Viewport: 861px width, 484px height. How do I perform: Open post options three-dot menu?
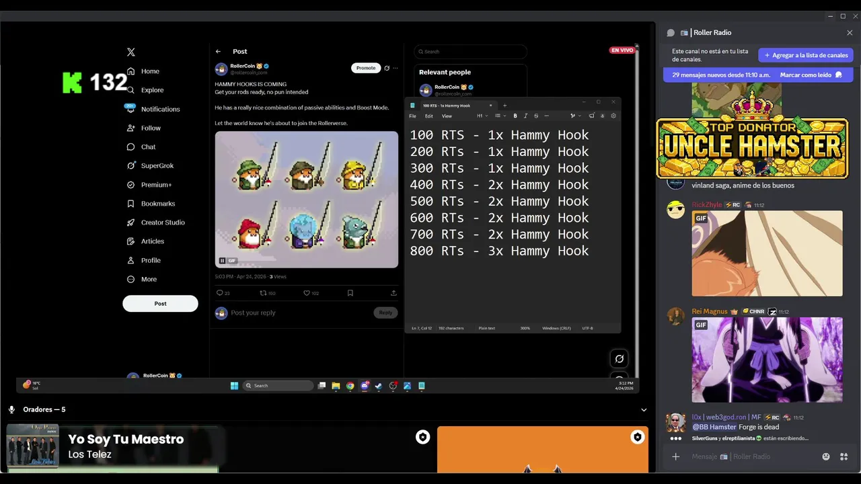click(396, 68)
